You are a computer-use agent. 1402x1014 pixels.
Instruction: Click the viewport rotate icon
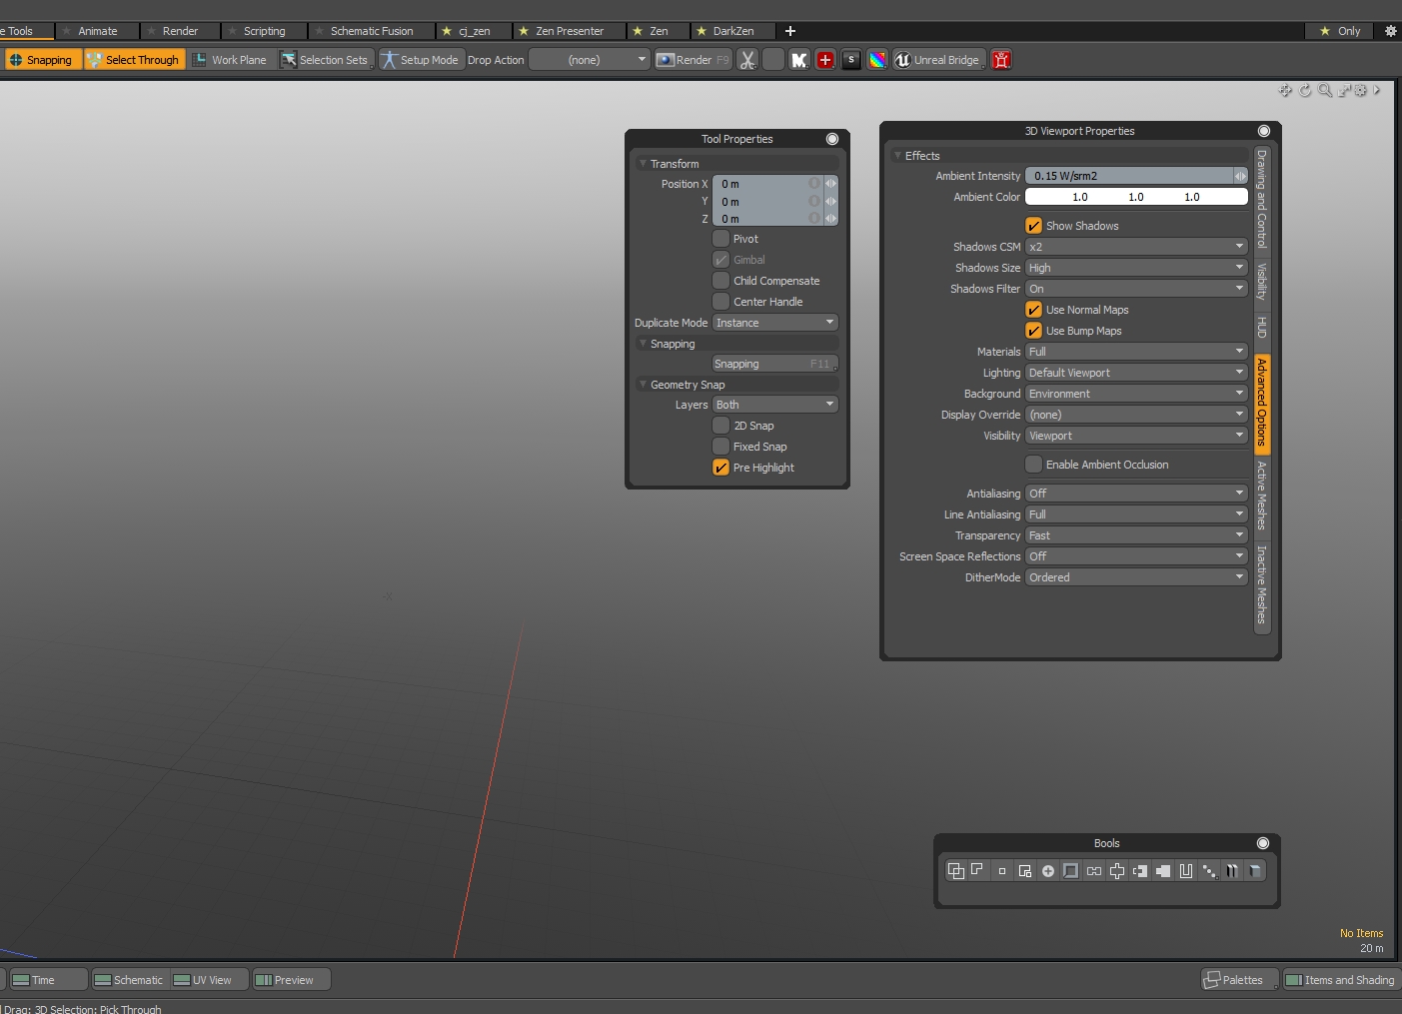[x=1305, y=90]
